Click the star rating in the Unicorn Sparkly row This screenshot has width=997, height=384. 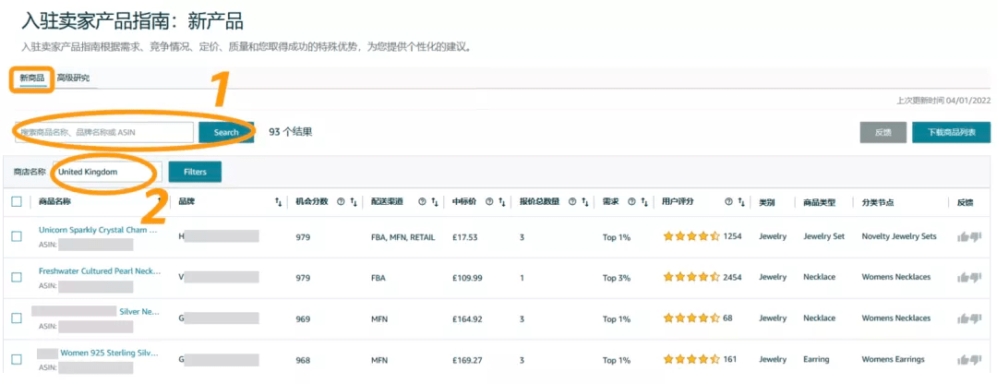(x=691, y=236)
